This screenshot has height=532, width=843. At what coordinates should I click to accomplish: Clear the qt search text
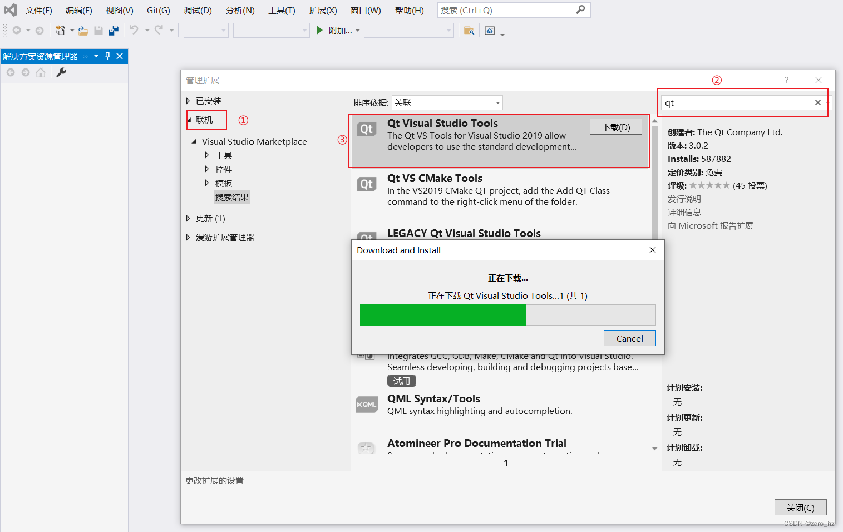pyautogui.click(x=818, y=102)
